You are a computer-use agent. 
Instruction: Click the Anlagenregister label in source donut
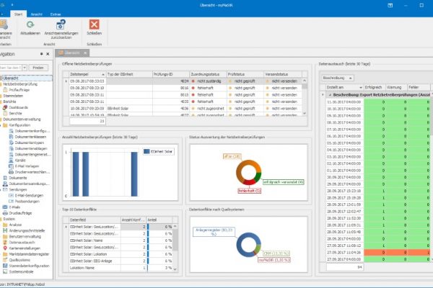point(214,232)
